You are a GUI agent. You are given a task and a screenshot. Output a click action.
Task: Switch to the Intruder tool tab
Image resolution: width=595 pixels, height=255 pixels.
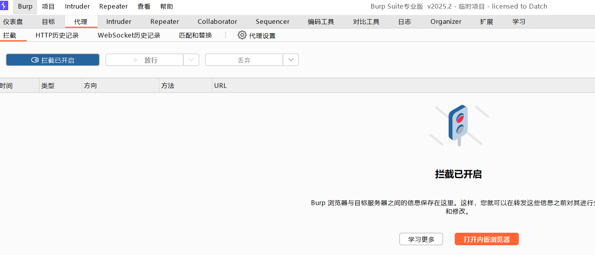coord(119,22)
